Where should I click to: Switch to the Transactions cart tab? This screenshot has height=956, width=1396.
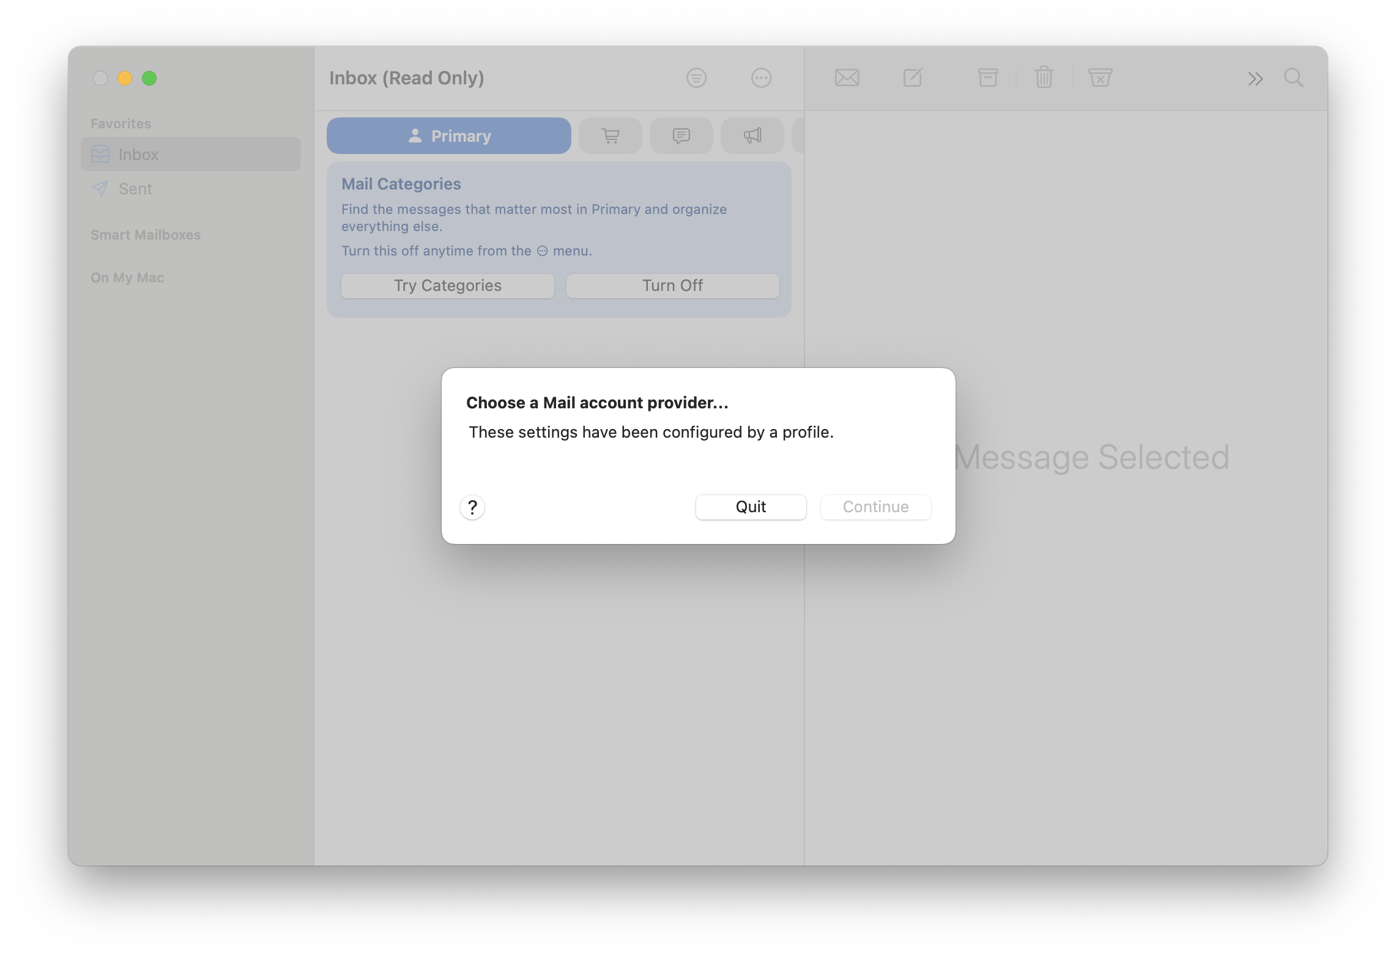click(611, 136)
